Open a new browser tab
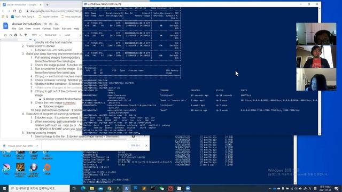 pos(48,5)
